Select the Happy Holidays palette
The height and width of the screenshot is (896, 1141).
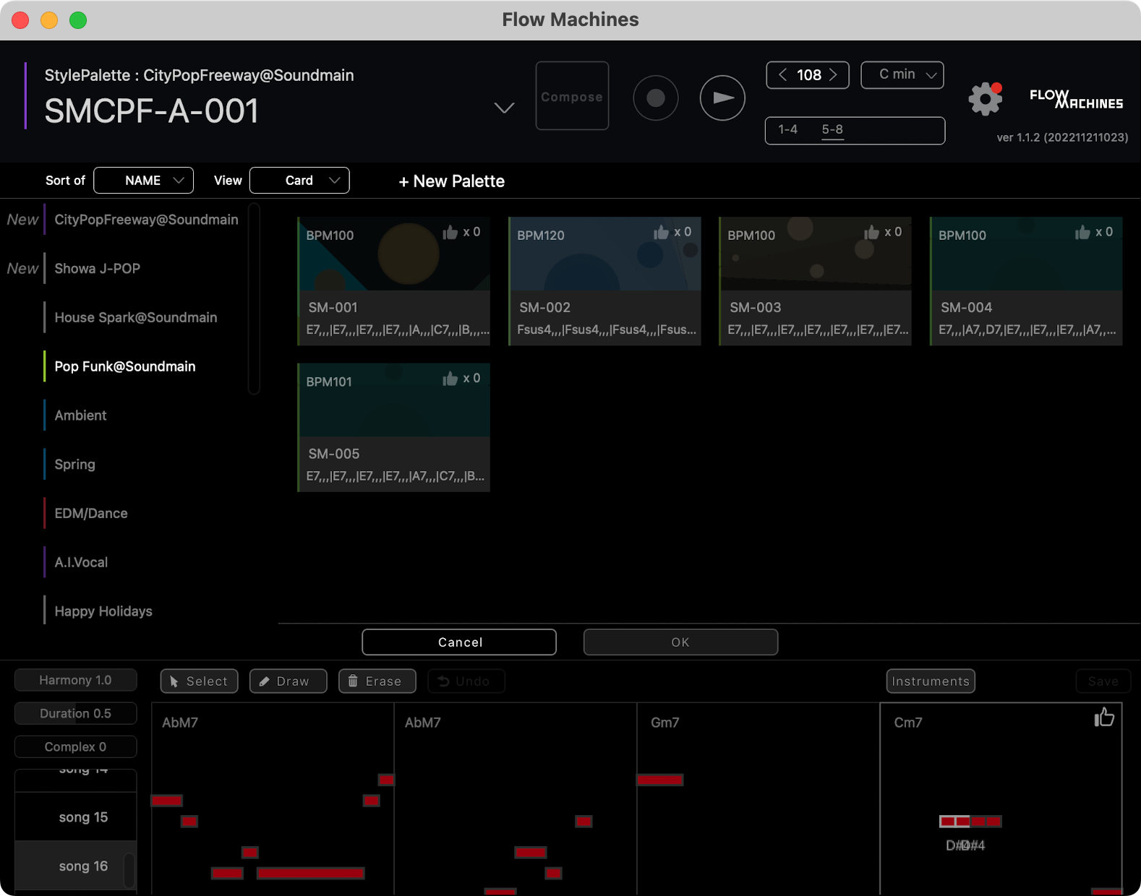[x=103, y=611]
